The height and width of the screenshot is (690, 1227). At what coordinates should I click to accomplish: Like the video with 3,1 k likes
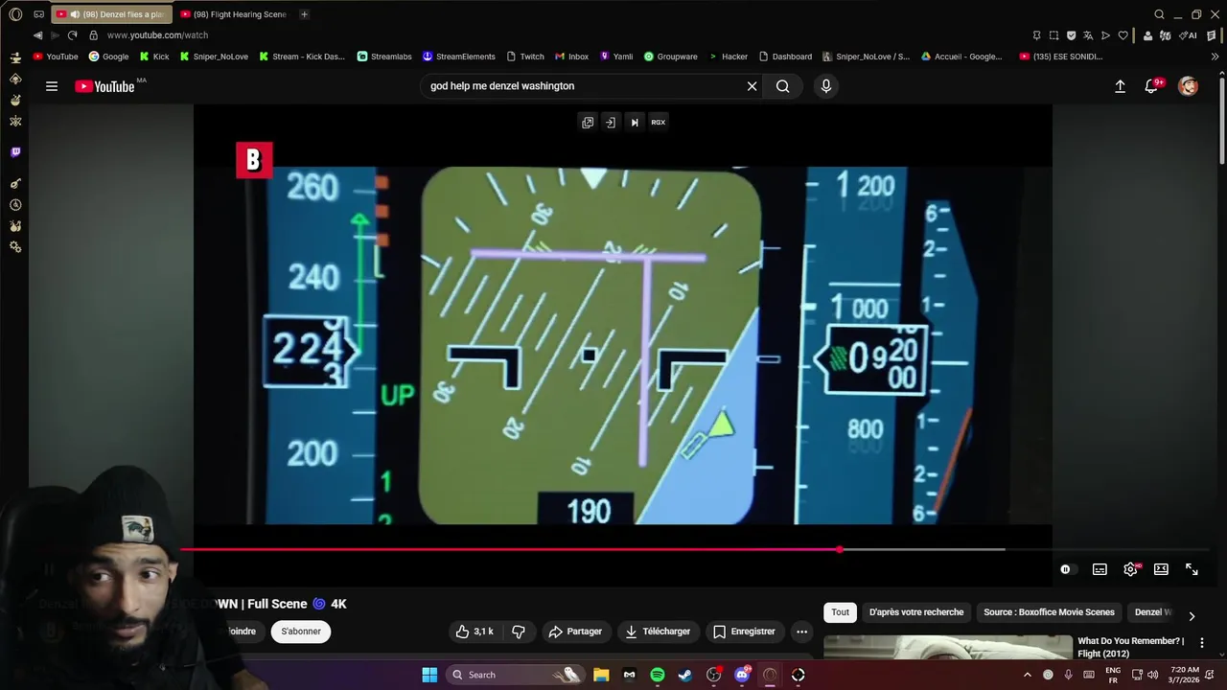(475, 632)
